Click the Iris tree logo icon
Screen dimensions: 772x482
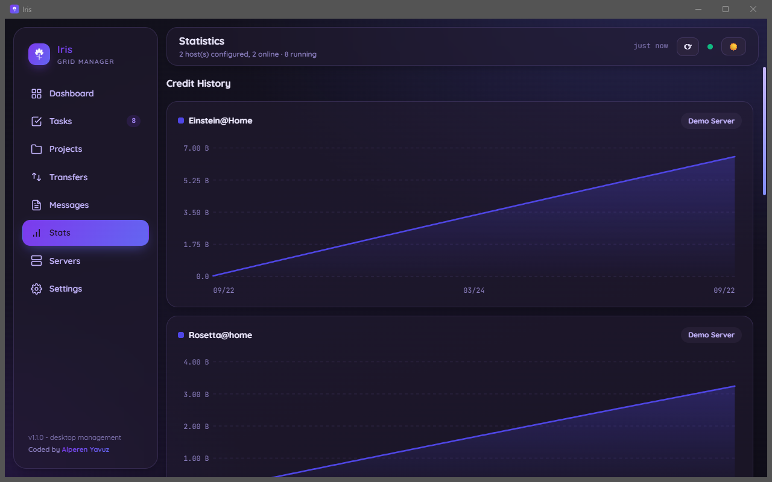pos(39,54)
